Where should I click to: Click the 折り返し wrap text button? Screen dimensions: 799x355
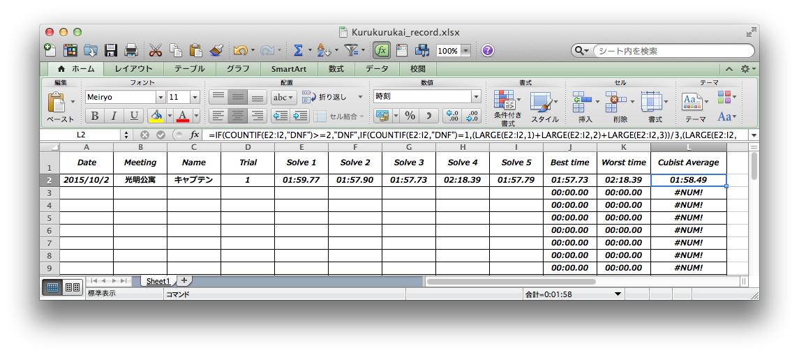[x=325, y=97]
